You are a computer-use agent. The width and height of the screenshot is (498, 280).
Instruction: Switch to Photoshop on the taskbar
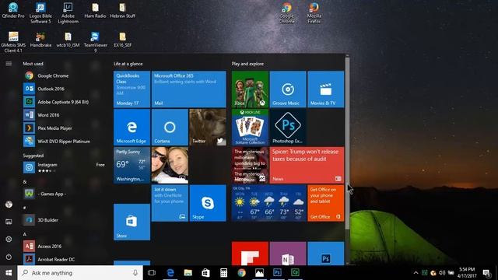pos(277,273)
